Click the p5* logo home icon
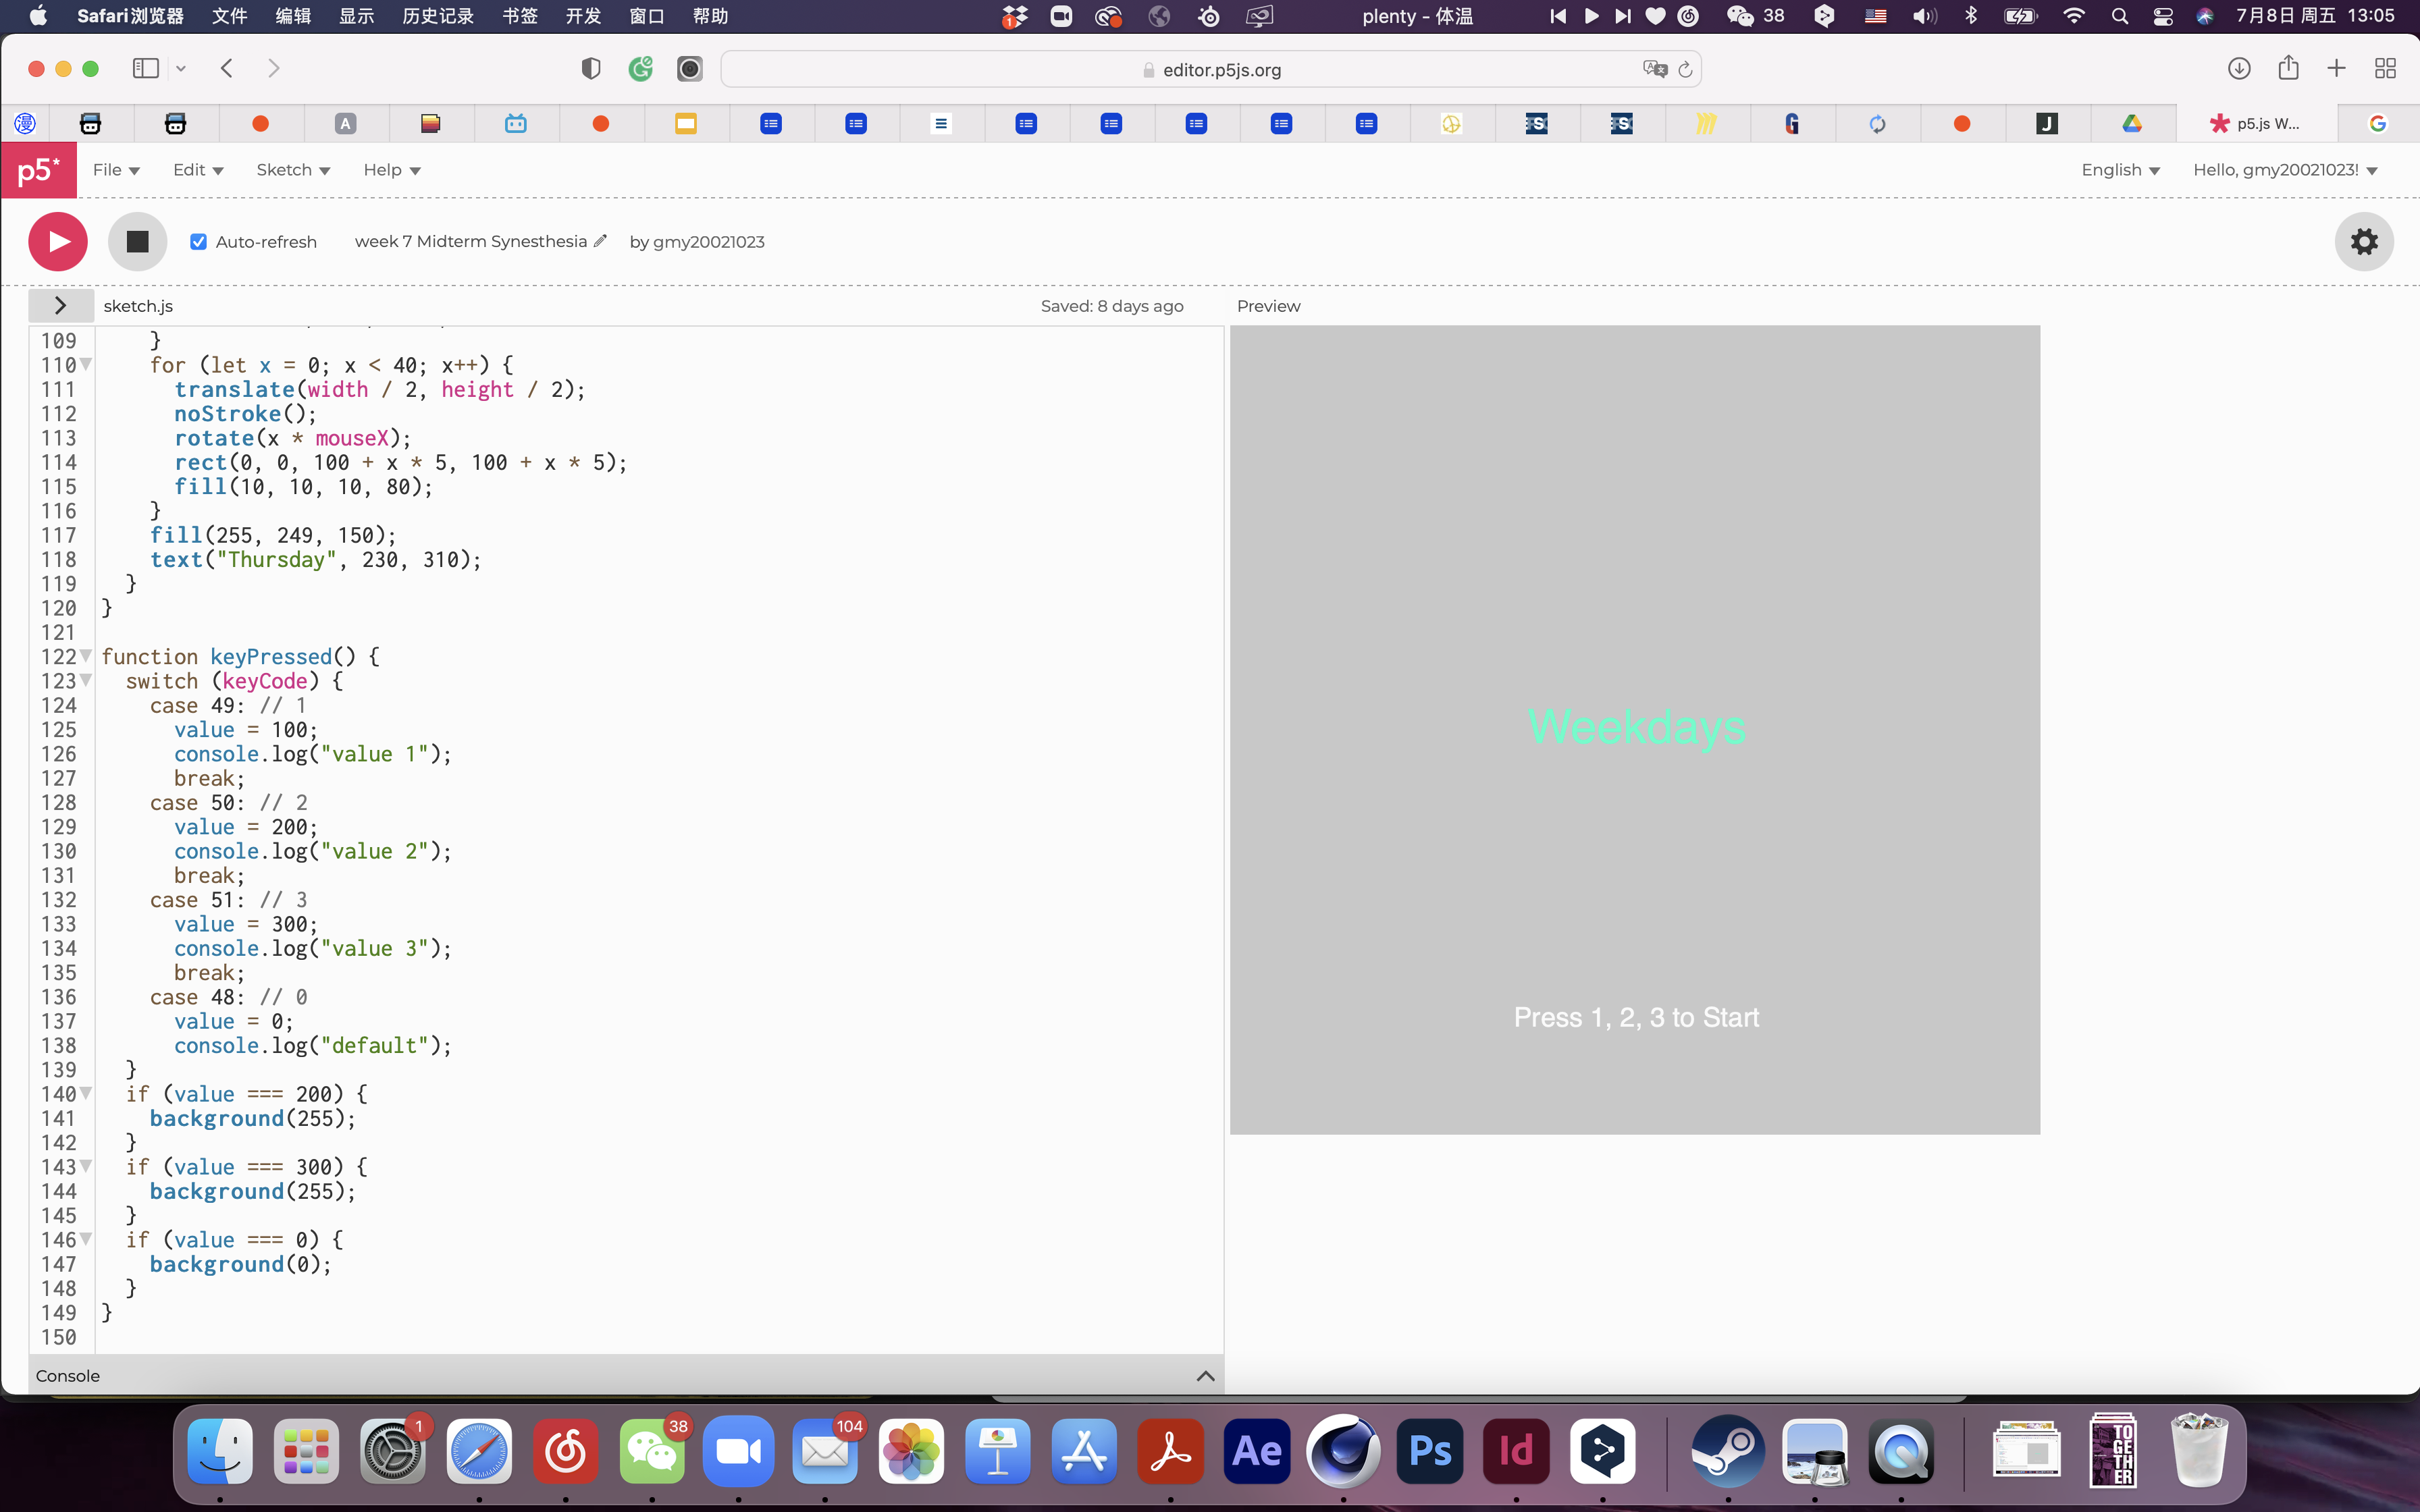This screenshot has width=2420, height=1512. tap(39, 170)
